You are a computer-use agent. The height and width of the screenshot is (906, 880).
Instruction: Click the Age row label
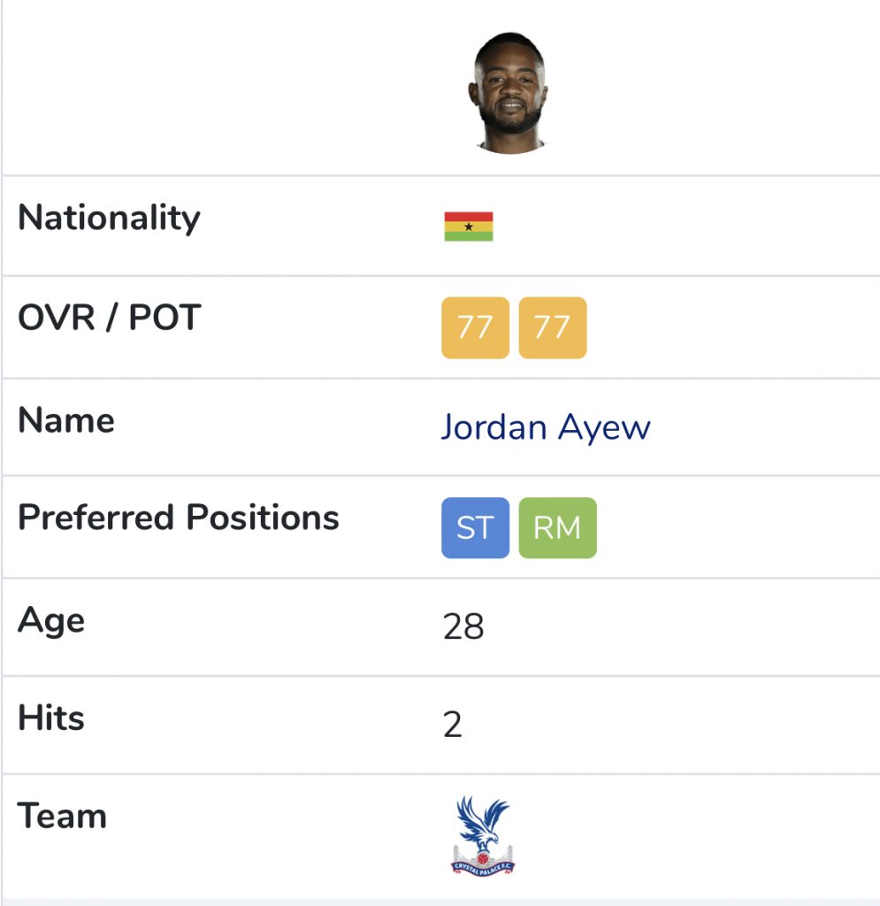click(x=51, y=621)
